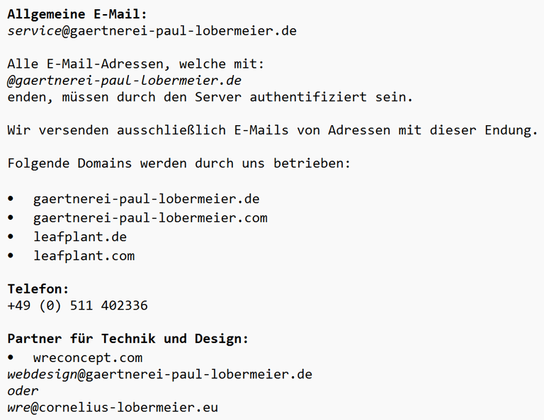Select leafplant.de in the domain list
This screenshot has height=420, width=544.
[80, 237]
